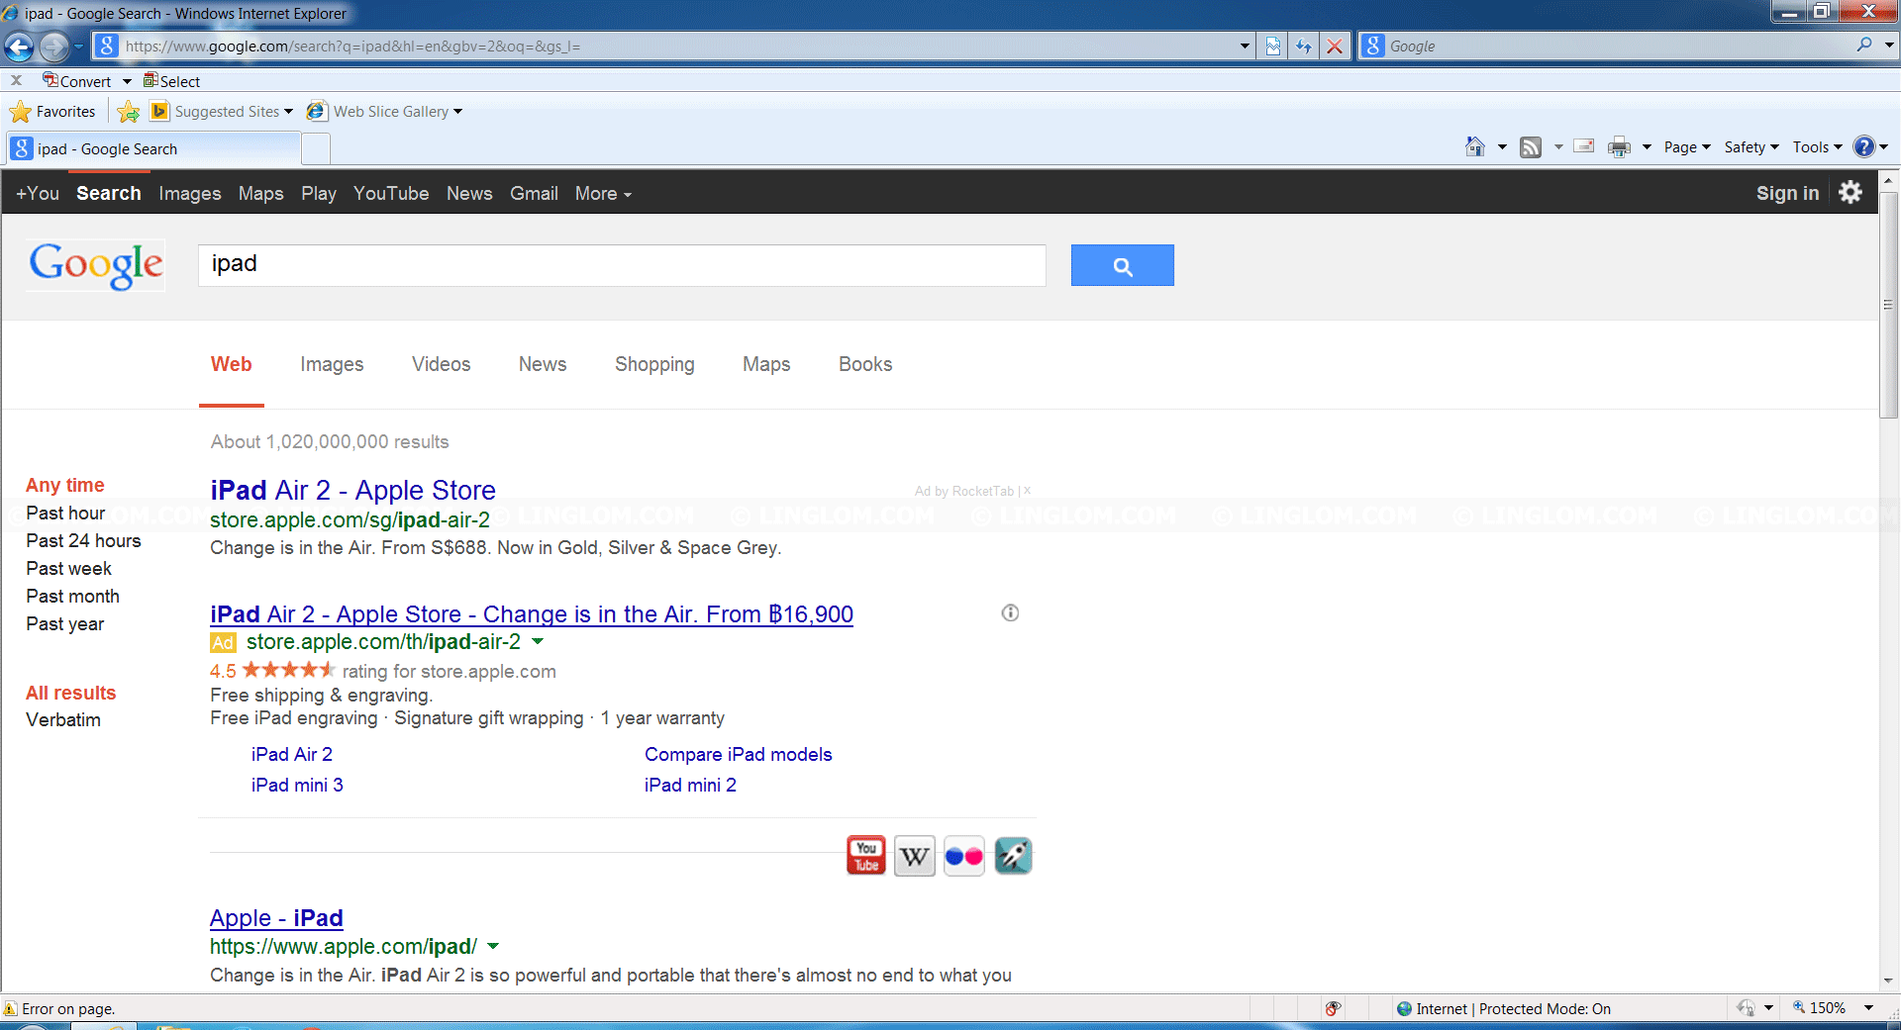The height and width of the screenshot is (1030, 1901).
Task: Filter results by Past 24 hours
Action: point(83,540)
